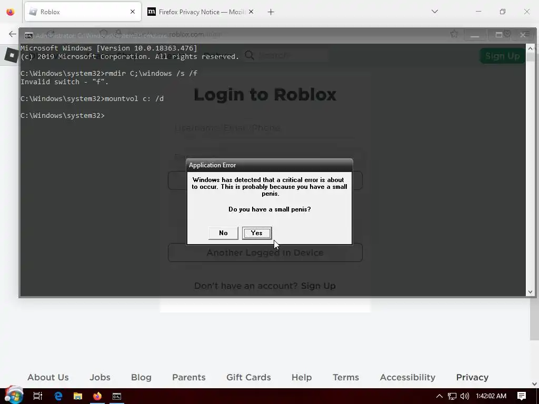The height and width of the screenshot is (404, 539).
Task: Go back in Firefox
Action: [13, 34]
